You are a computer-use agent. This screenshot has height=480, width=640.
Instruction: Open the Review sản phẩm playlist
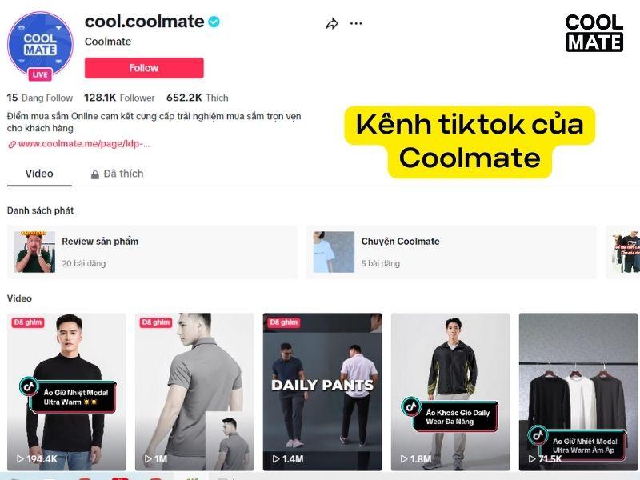coord(152,252)
